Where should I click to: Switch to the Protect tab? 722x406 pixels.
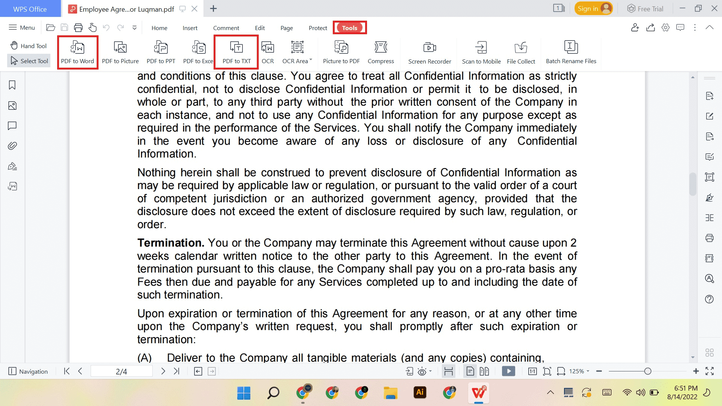coord(318,27)
